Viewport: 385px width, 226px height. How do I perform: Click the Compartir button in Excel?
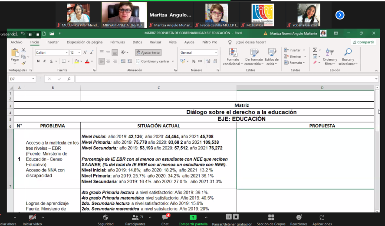[x=363, y=42]
